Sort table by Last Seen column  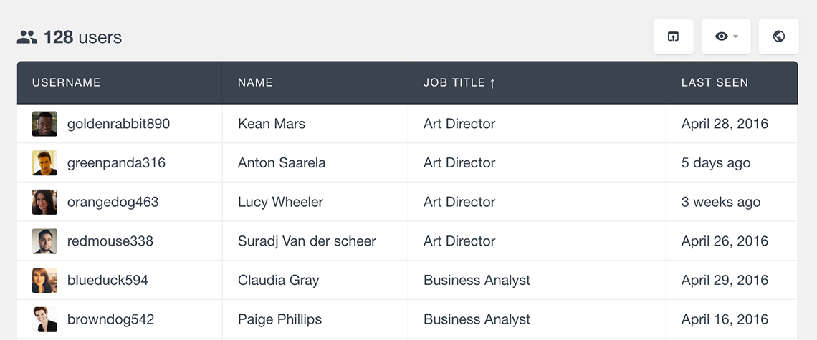[x=715, y=82]
